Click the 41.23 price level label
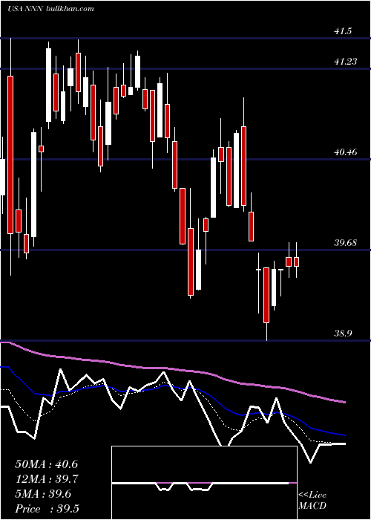 pyautogui.click(x=346, y=62)
